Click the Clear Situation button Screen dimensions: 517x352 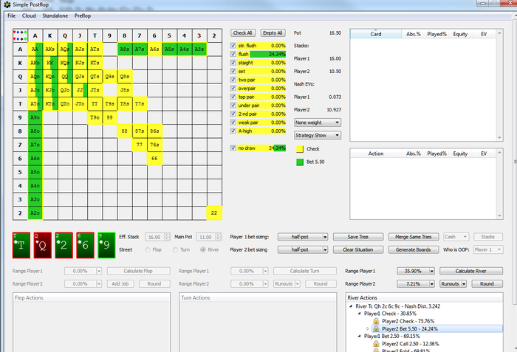click(x=358, y=250)
